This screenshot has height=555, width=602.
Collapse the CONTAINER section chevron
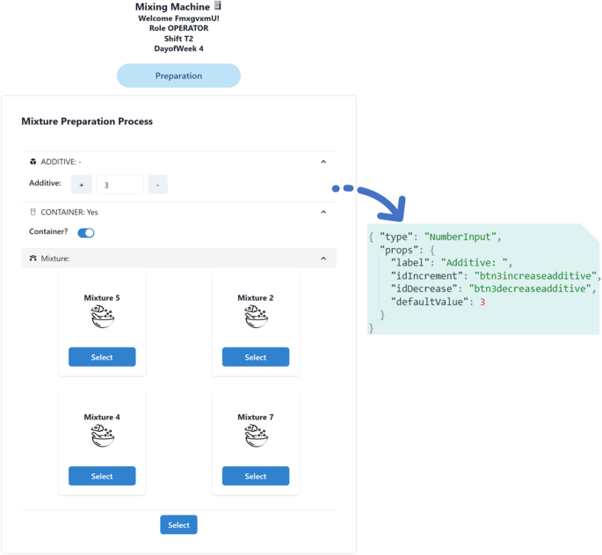coord(323,212)
